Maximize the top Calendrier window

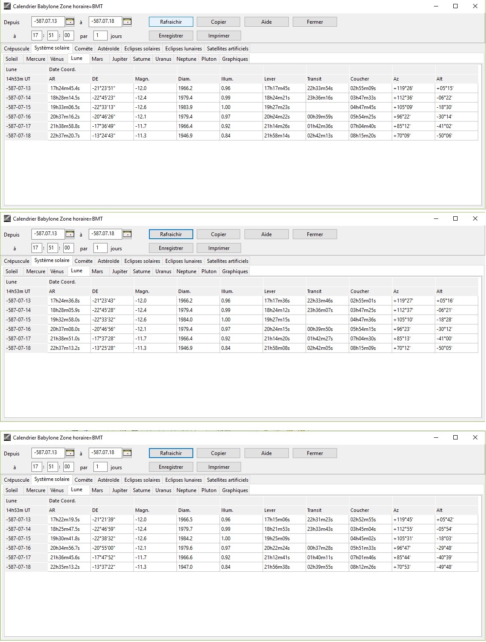pyautogui.click(x=455, y=6)
